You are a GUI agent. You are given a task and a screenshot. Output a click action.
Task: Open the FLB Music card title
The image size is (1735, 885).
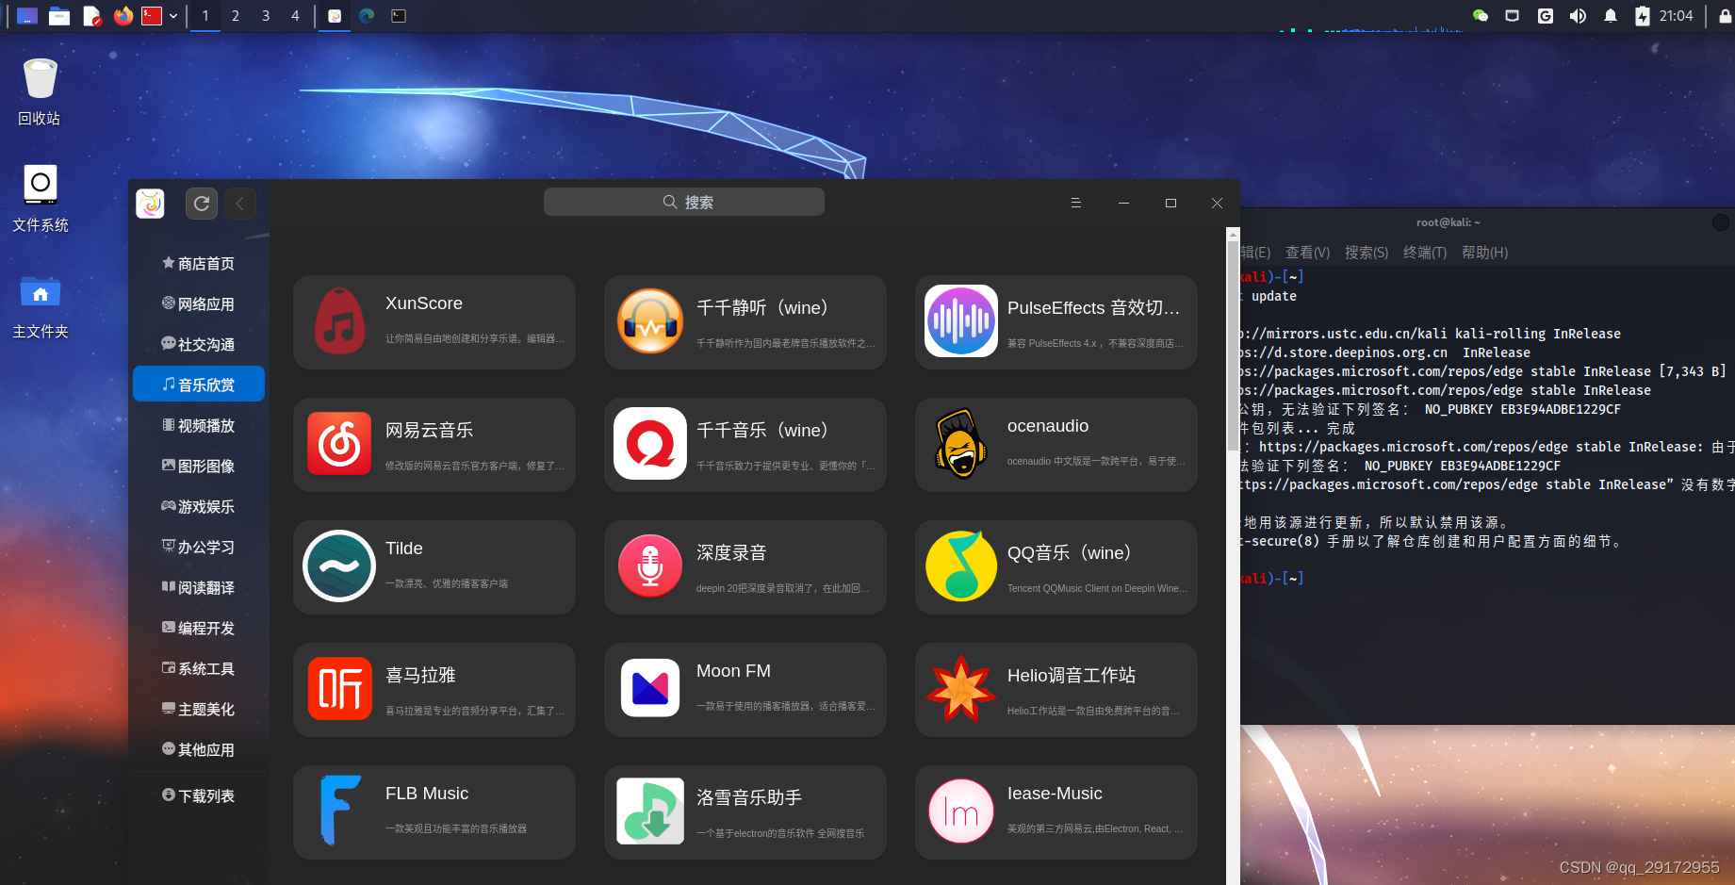pos(427,794)
